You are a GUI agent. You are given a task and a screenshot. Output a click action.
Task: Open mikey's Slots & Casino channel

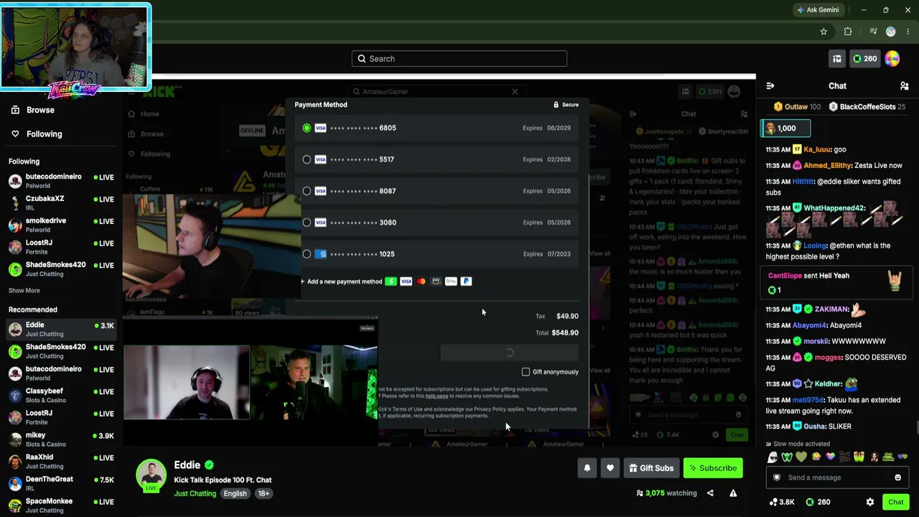tap(61, 439)
